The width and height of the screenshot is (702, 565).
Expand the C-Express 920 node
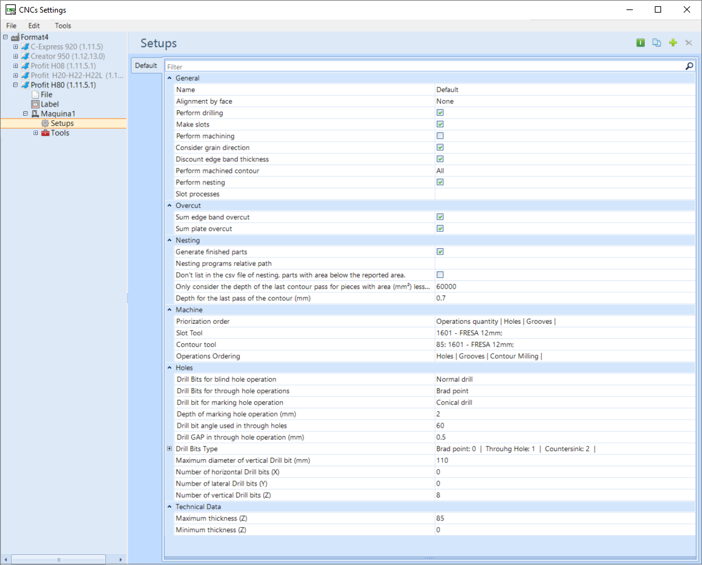(15, 47)
